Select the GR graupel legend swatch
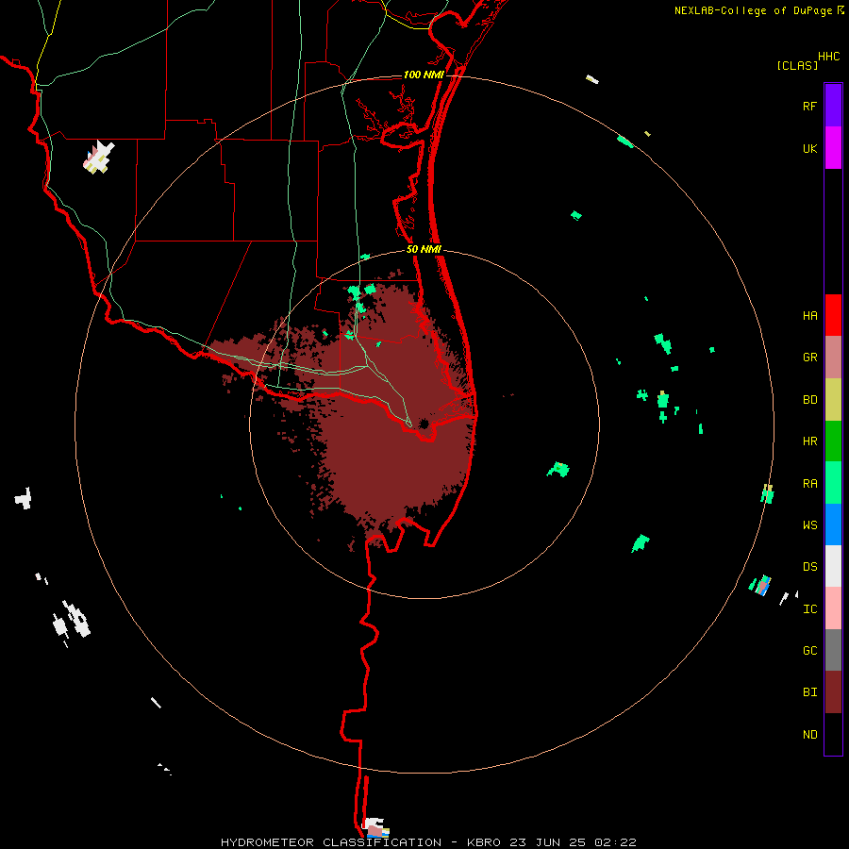 (x=833, y=358)
